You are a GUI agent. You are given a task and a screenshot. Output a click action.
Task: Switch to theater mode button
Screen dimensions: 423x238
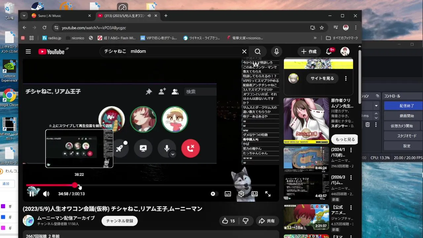point(254,194)
